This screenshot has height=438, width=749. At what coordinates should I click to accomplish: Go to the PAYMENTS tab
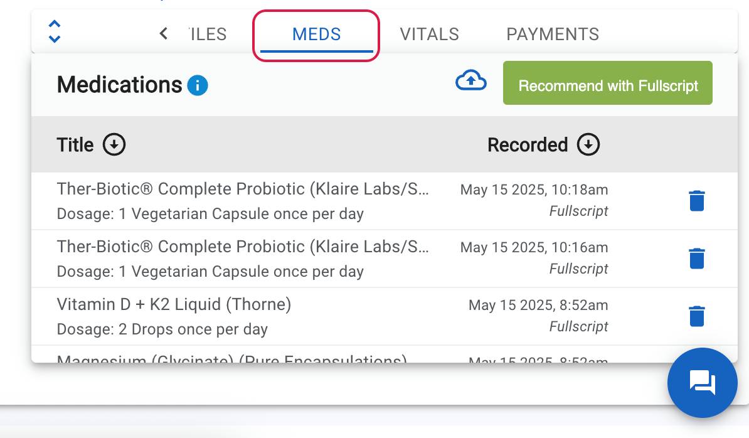(552, 34)
